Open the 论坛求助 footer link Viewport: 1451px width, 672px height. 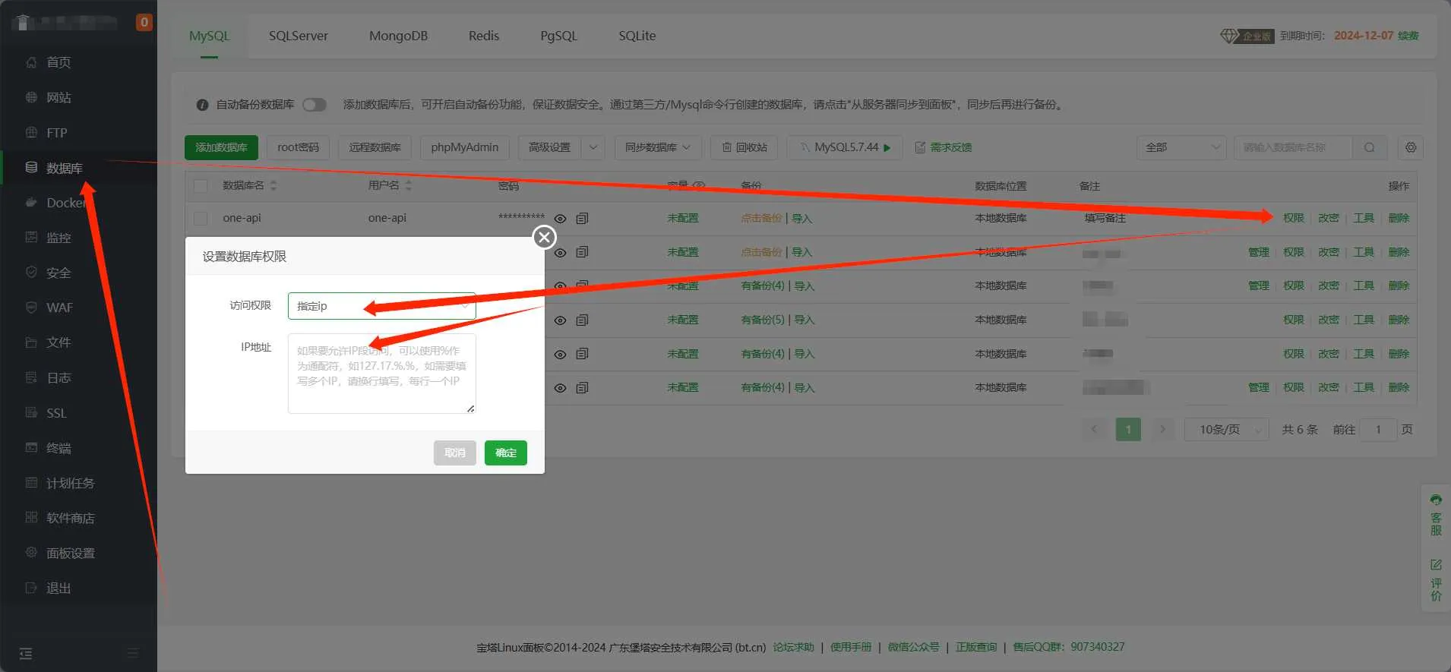[793, 647]
